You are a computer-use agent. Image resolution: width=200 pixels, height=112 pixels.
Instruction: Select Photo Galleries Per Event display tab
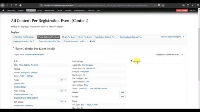(49, 37)
